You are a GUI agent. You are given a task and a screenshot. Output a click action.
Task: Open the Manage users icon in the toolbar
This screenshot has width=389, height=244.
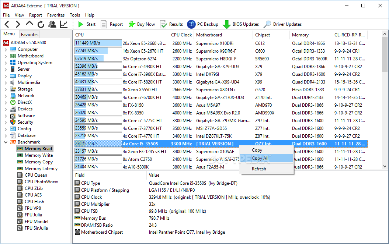coord(52,24)
